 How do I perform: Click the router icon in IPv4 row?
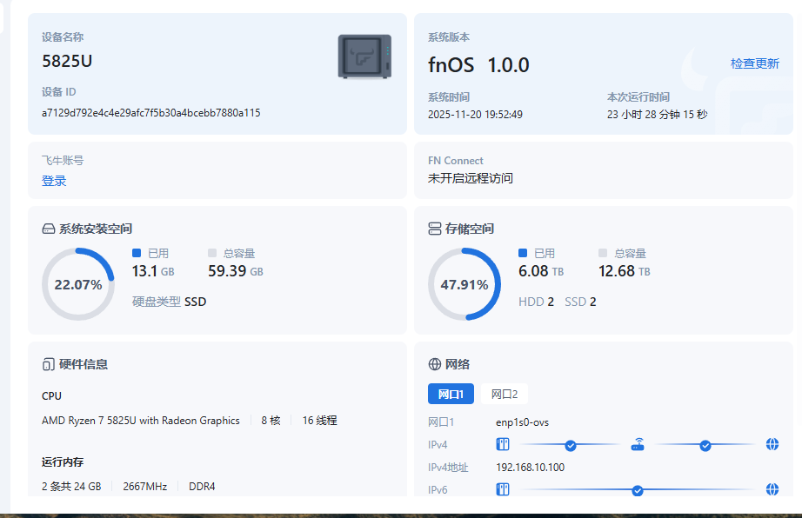click(638, 445)
